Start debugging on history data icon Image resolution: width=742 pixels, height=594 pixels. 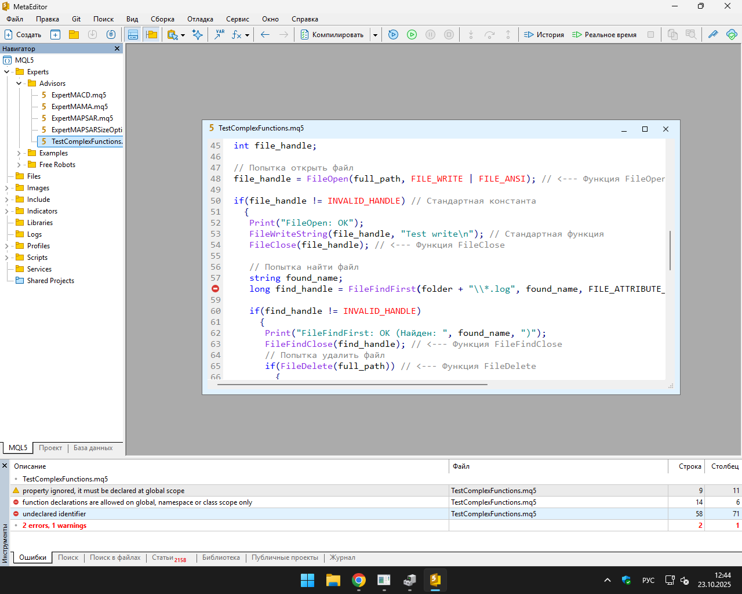pyautogui.click(x=393, y=35)
